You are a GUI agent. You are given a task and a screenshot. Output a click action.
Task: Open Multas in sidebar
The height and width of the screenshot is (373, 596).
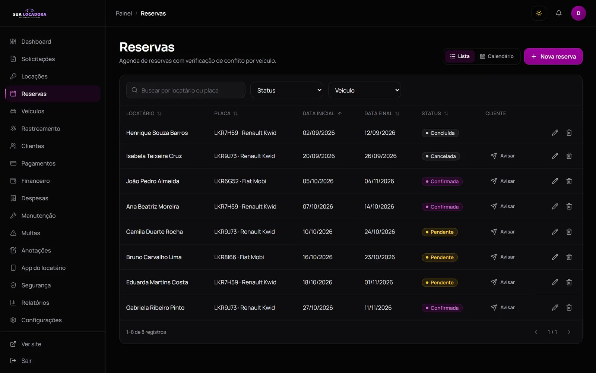53,233
